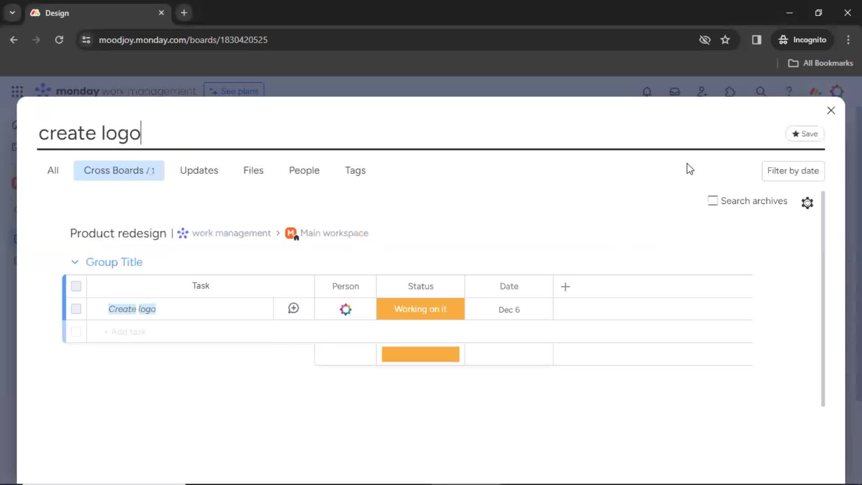Collapse the Group Title chevron
862x485 pixels.
[75, 262]
